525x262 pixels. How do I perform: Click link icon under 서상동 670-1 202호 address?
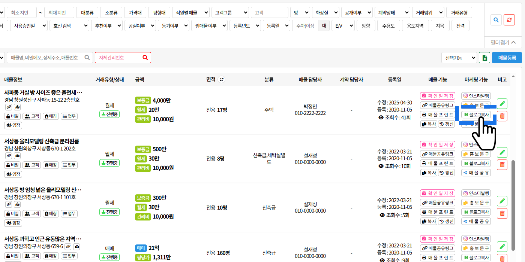(8, 156)
